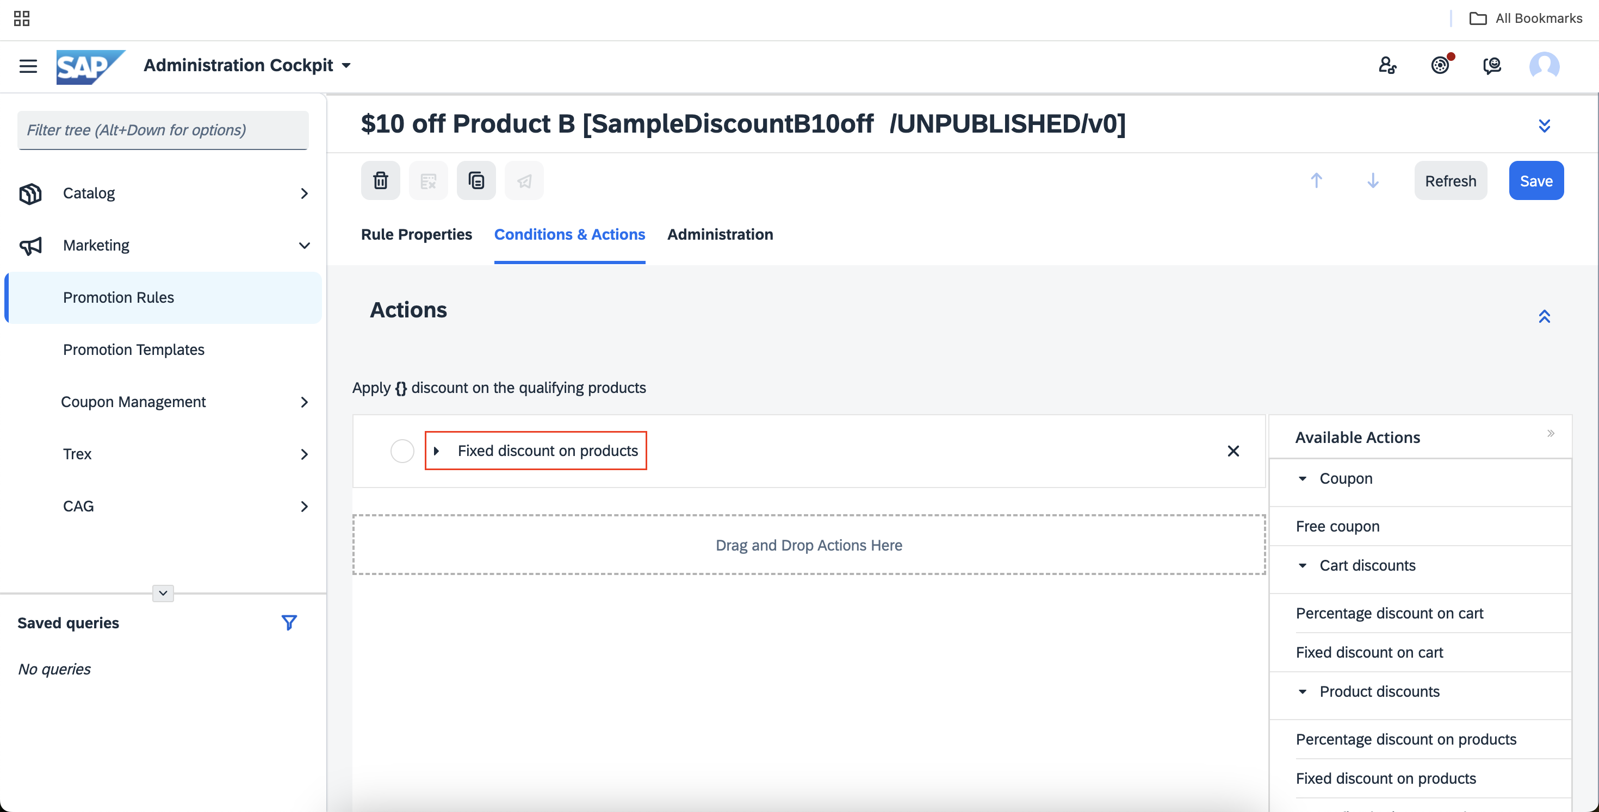This screenshot has width=1599, height=812.
Task: Open the All Bookmarks folder
Action: tap(1526, 18)
